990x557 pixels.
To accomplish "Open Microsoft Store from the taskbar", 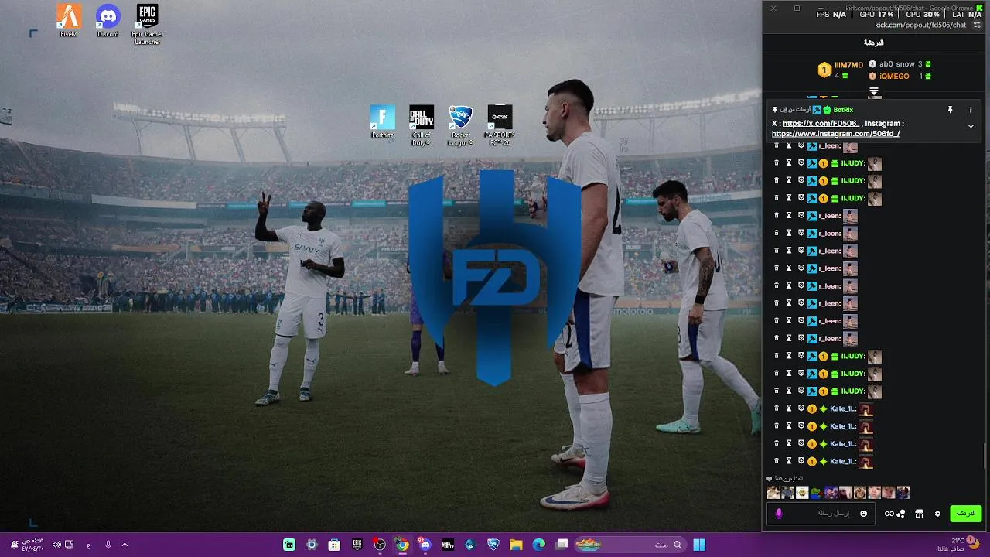I will (x=334, y=545).
